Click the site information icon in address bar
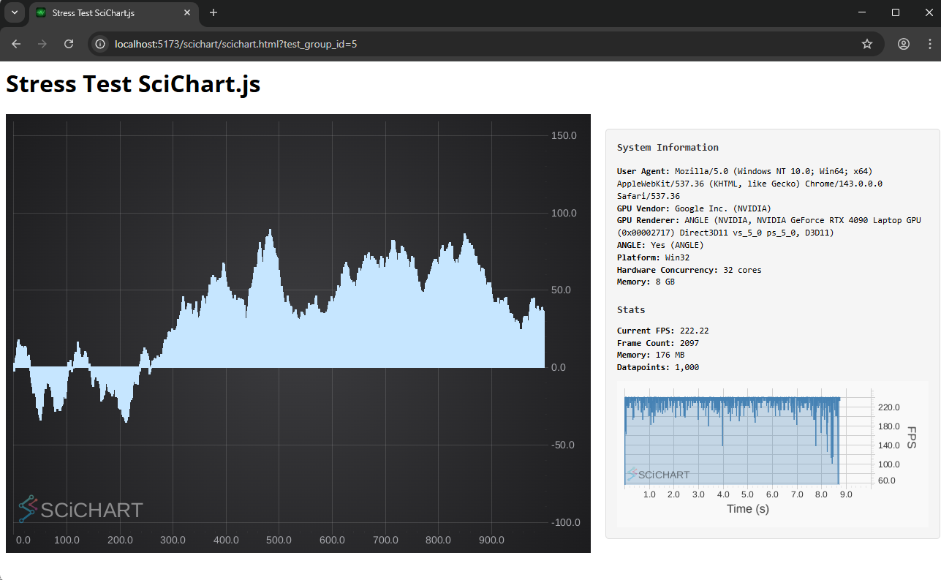The image size is (941, 580). click(x=101, y=44)
